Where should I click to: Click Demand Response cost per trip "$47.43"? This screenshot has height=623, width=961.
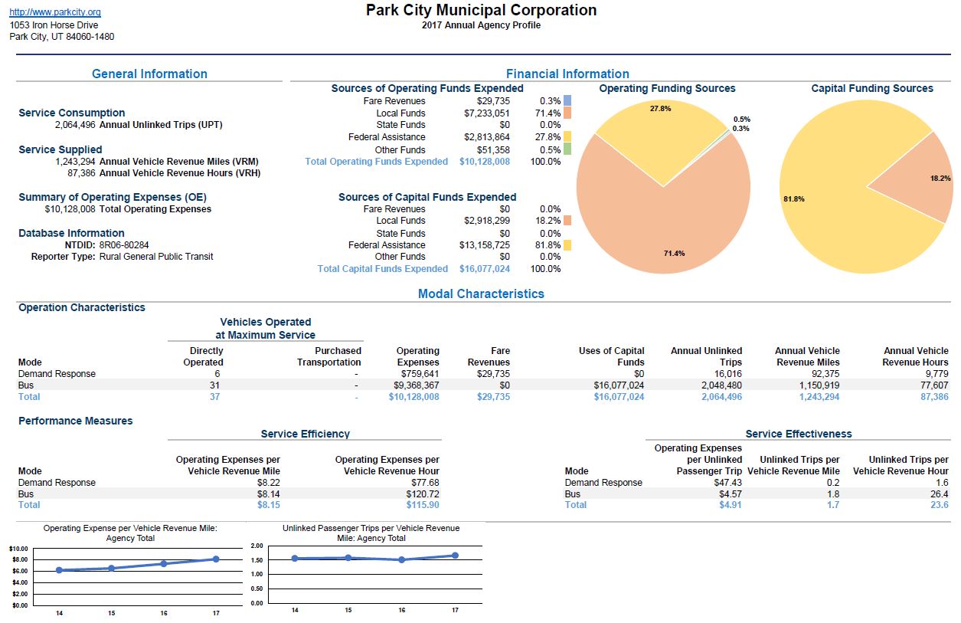point(728,483)
